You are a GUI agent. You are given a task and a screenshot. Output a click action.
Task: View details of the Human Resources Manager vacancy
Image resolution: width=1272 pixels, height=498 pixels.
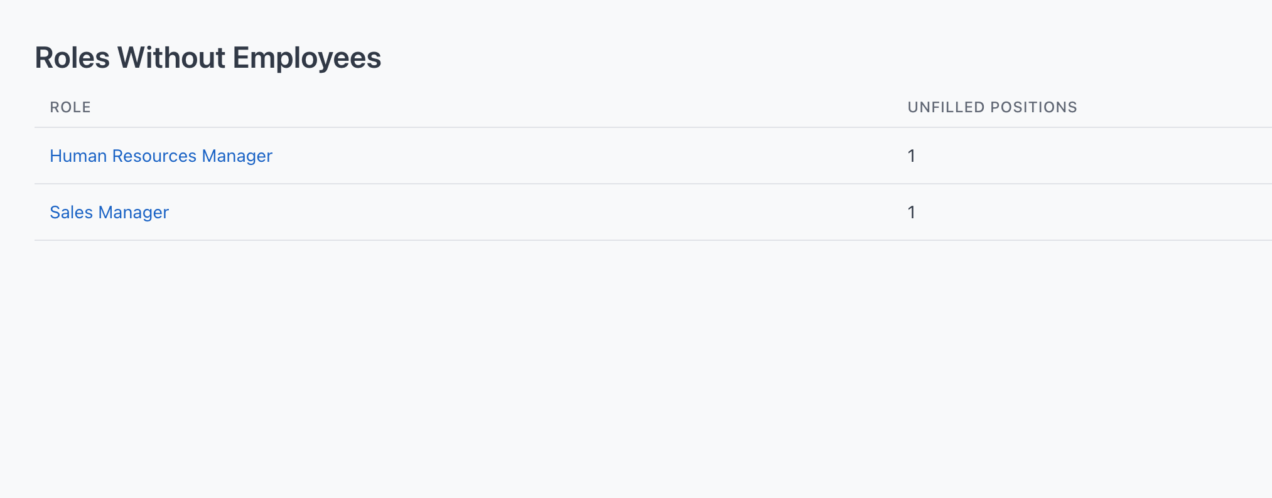pos(161,156)
